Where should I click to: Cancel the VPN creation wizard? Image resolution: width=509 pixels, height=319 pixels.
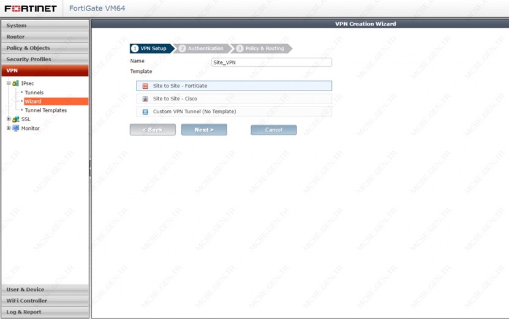pyautogui.click(x=274, y=130)
